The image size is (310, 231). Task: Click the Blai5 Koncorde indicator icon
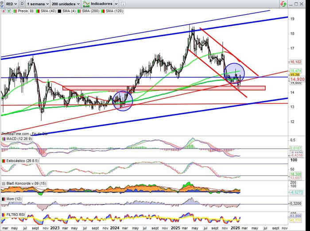(x=4, y=183)
